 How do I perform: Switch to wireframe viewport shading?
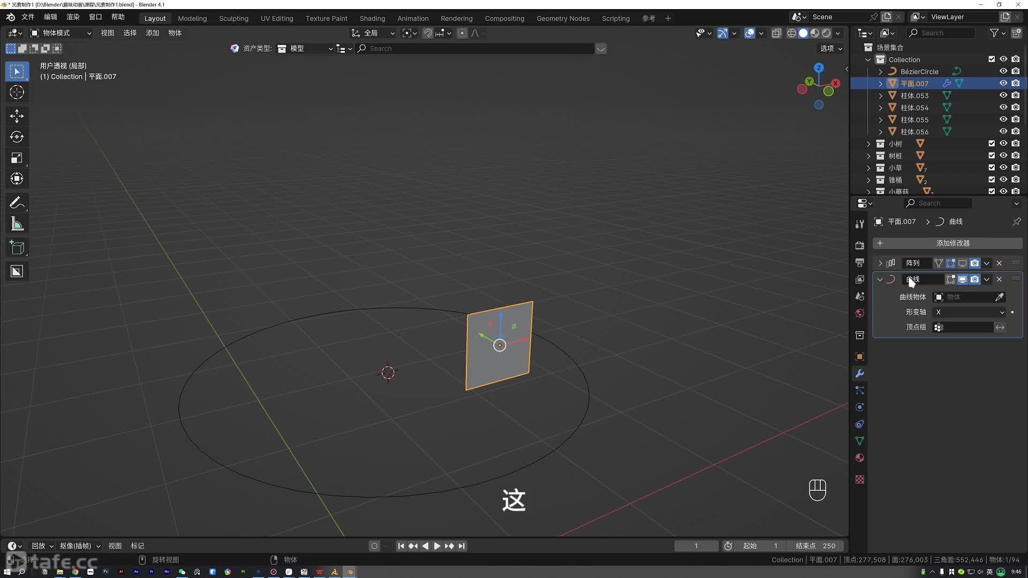pyautogui.click(x=791, y=33)
